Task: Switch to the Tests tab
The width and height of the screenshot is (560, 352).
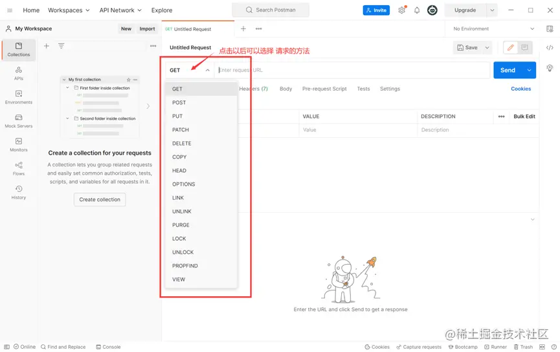Action: [363, 89]
